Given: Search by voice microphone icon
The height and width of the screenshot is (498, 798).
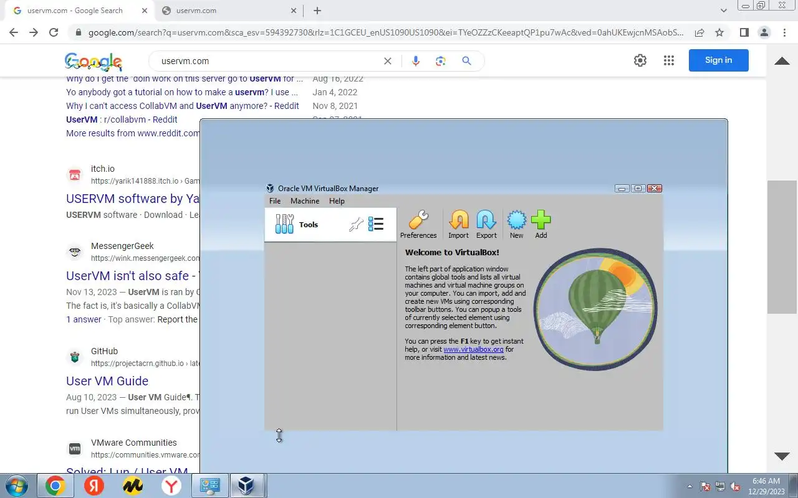Looking at the screenshot, I should coord(416,61).
